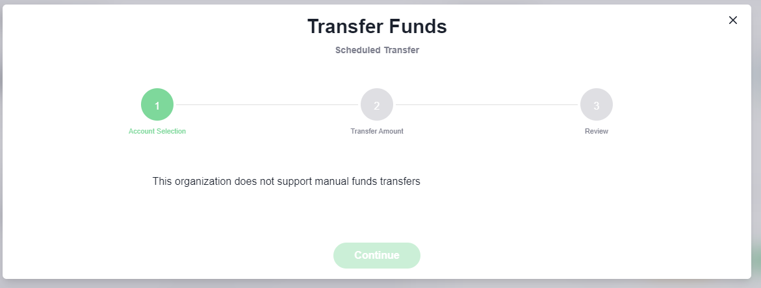
Task: Select the step 1 circle
Action: 157,104
